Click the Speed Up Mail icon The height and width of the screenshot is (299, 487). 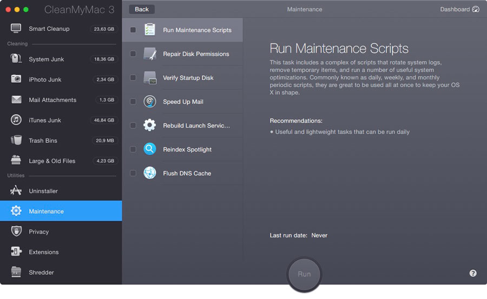[150, 102]
